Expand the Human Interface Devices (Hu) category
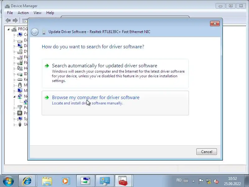 (x=14, y=69)
